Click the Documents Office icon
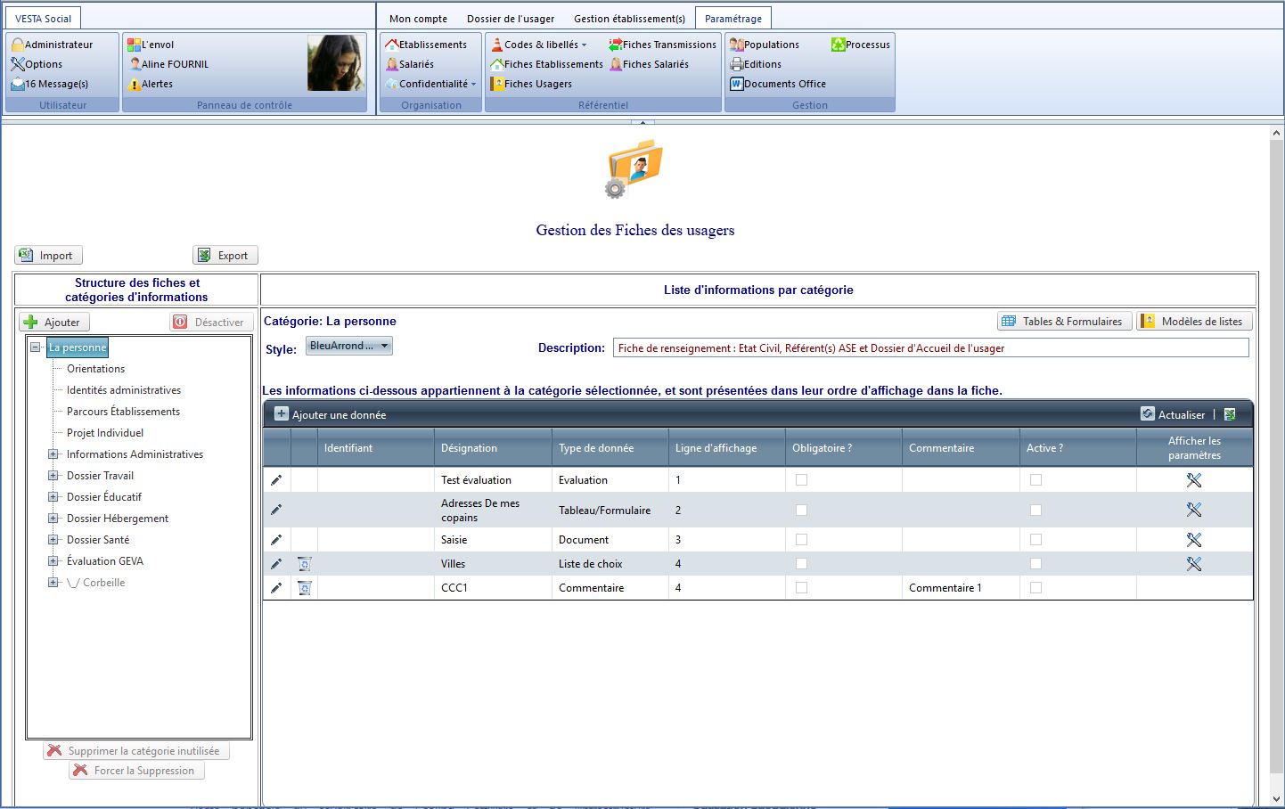Screen dimensions: 1285x809 (736, 84)
